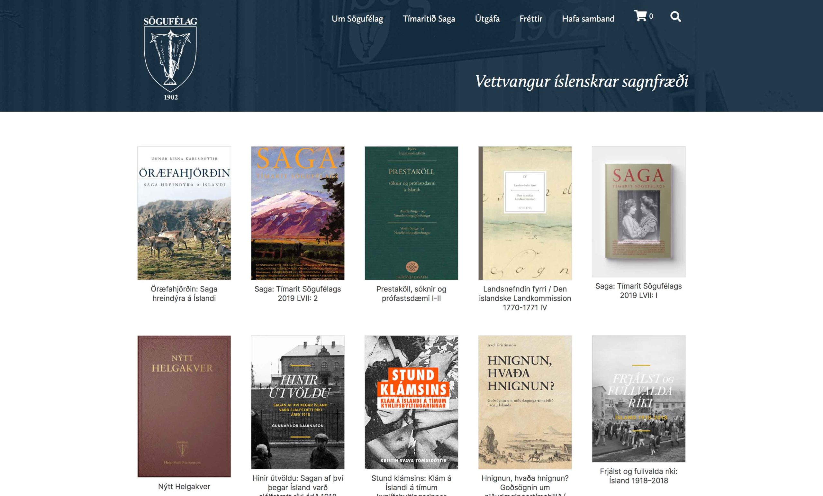This screenshot has height=496, width=823.
Task: Open the Nýtt Helgakver maroon cover
Action: pos(184,406)
